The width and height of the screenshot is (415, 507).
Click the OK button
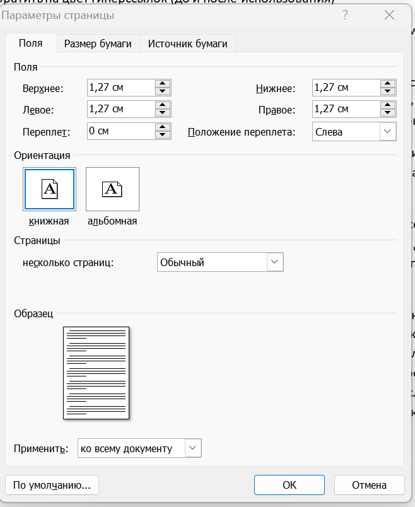tap(289, 485)
